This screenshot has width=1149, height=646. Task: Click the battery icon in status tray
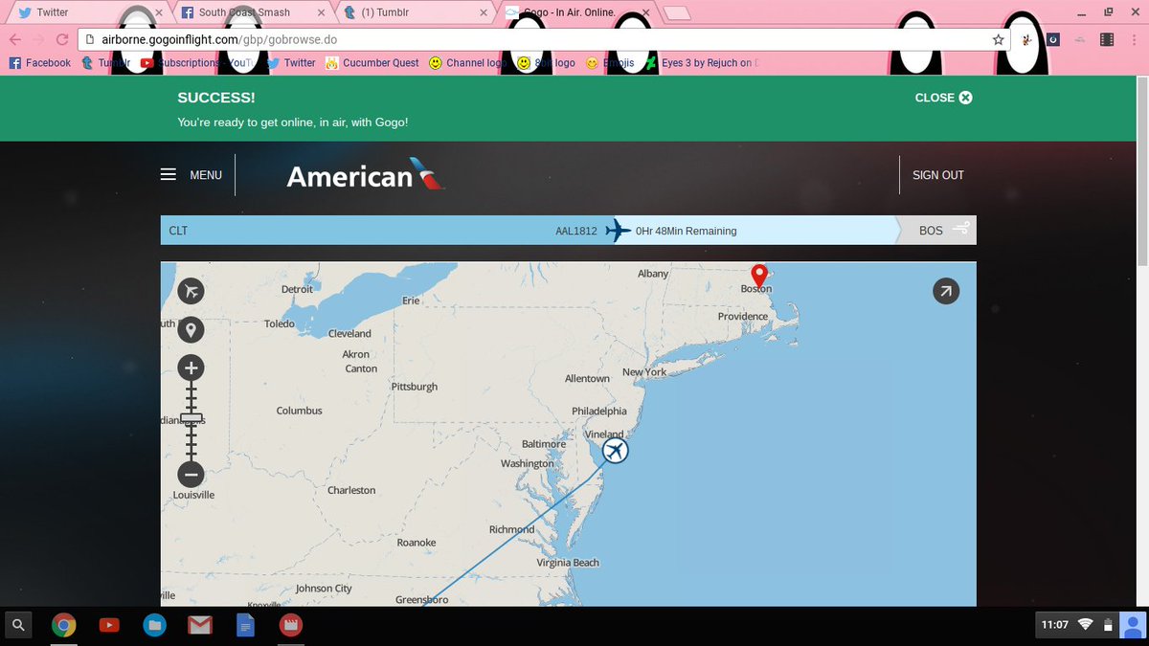(x=1108, y=625)
